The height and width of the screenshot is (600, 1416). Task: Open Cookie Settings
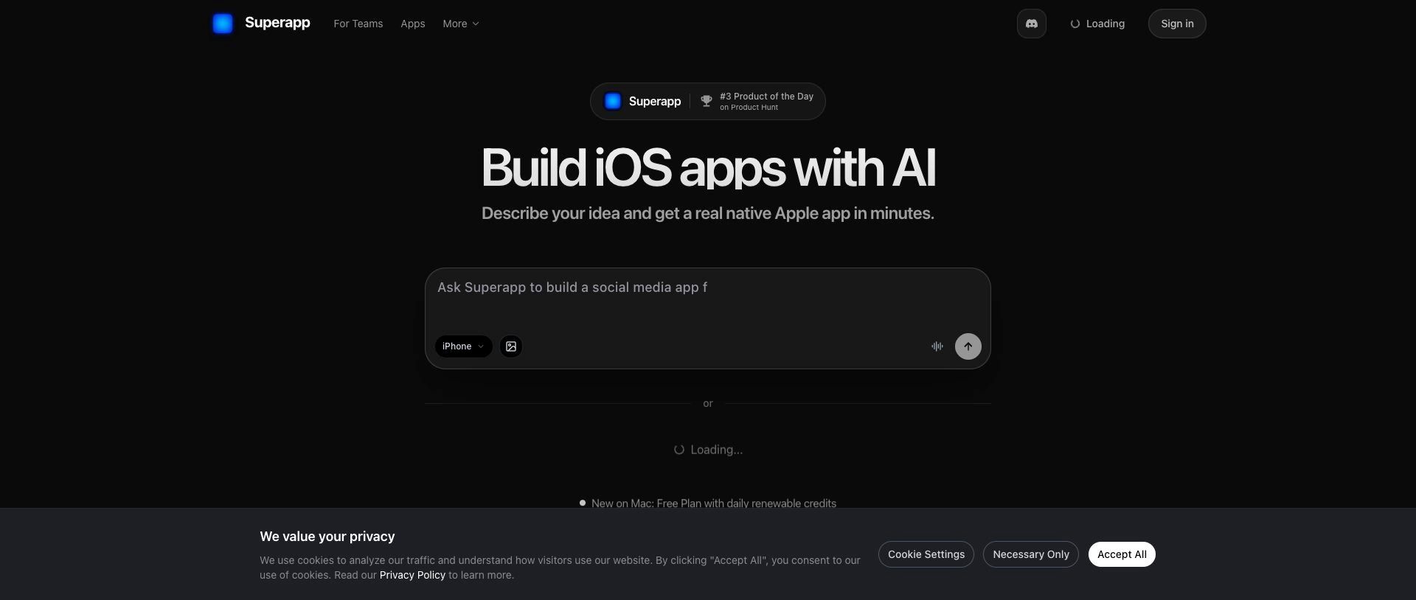(926, 554)
